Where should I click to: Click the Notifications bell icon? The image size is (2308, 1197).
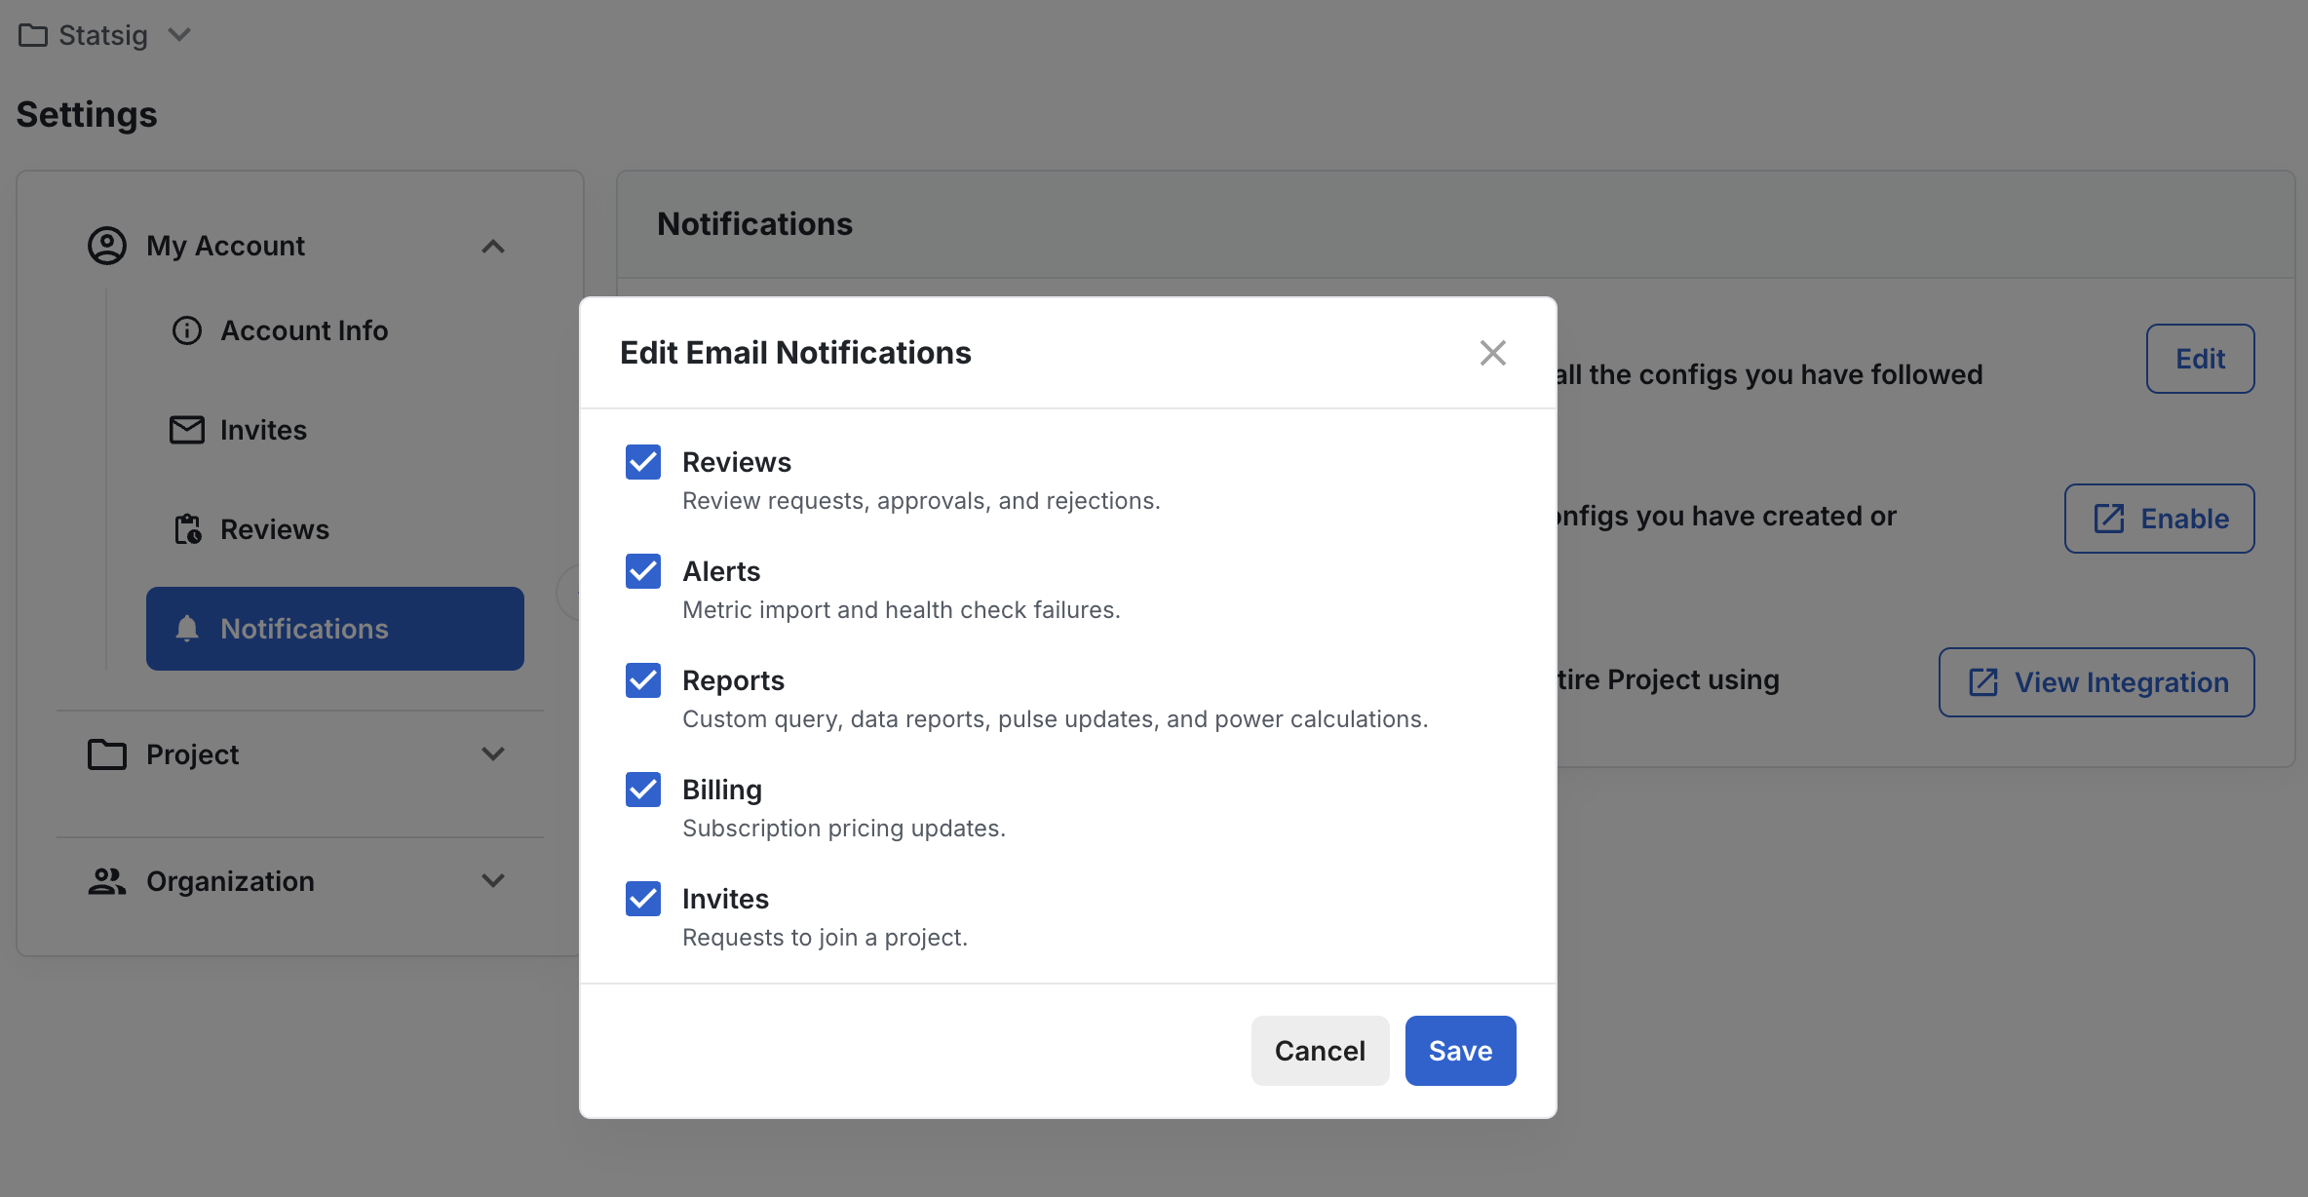coord(187,629)
